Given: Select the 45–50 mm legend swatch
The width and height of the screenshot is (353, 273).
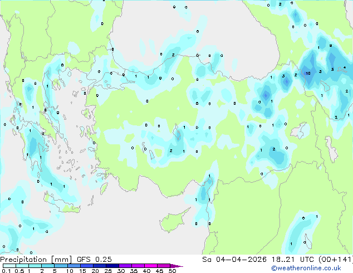Looking at the screenshot, I should [x=164, y=266].
